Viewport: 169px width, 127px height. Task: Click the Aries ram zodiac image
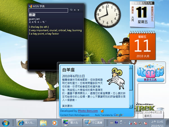[120, 77]
